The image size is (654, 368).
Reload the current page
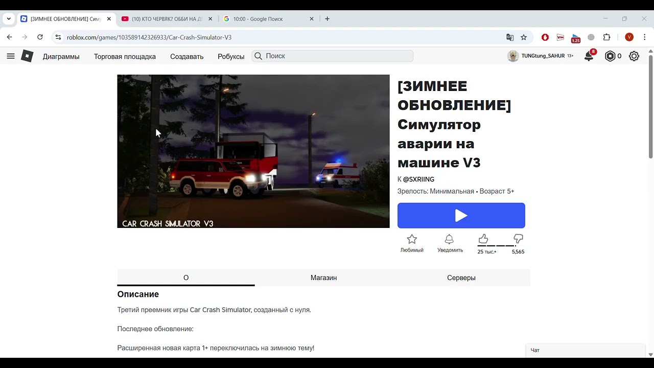tap(40, 37)
